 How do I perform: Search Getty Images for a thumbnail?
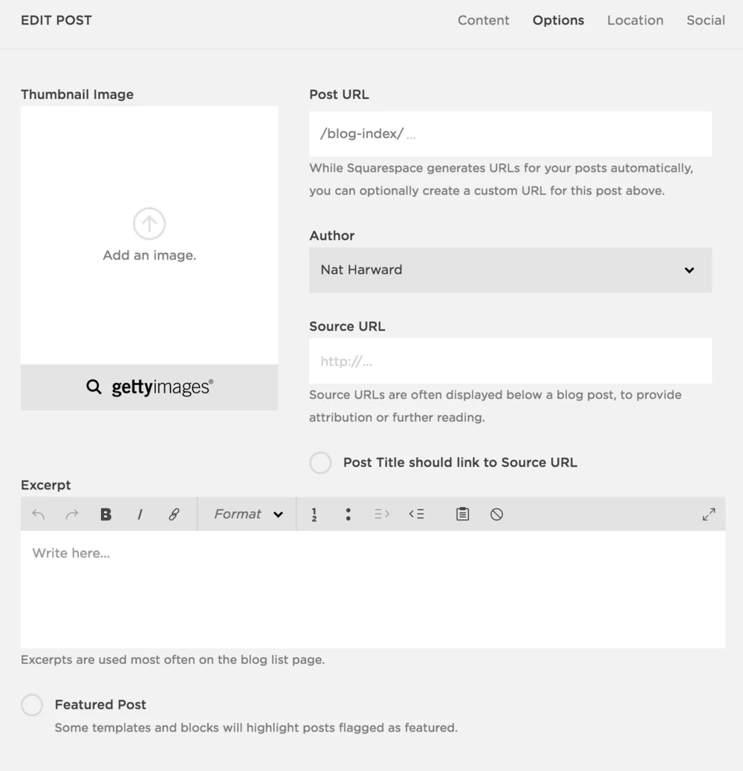pos(149,387)
